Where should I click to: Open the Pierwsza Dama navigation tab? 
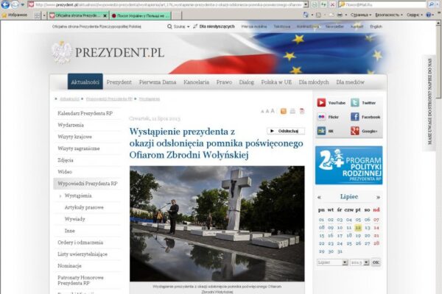point(158,82)
